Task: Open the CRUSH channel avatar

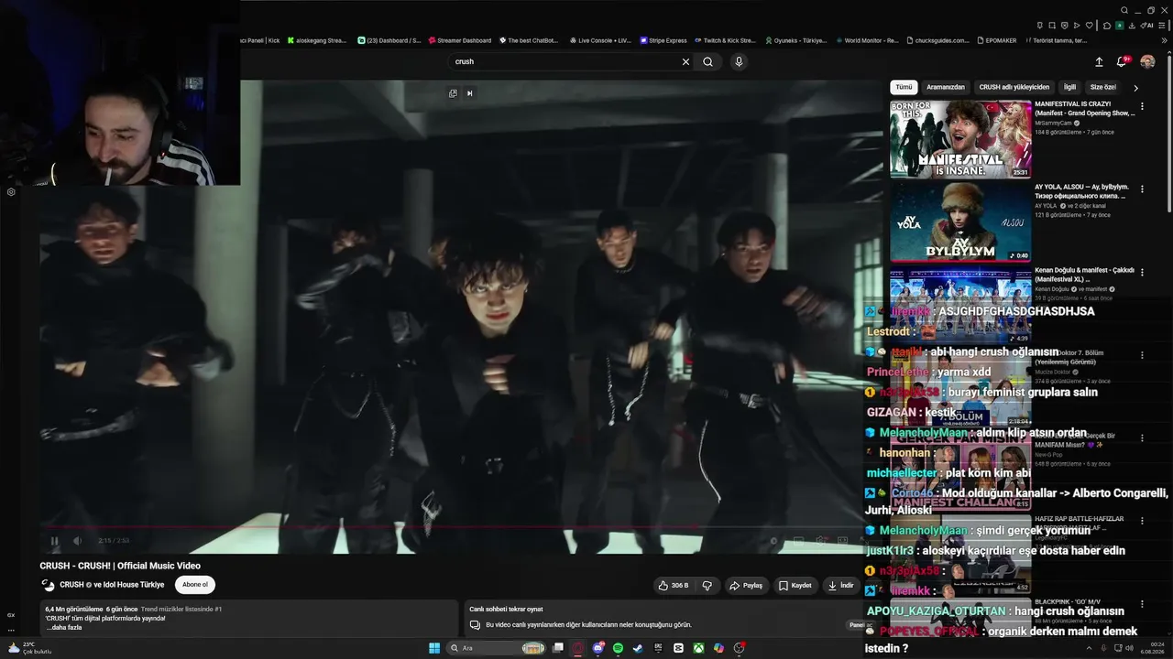Action: [x=49, y=585]
